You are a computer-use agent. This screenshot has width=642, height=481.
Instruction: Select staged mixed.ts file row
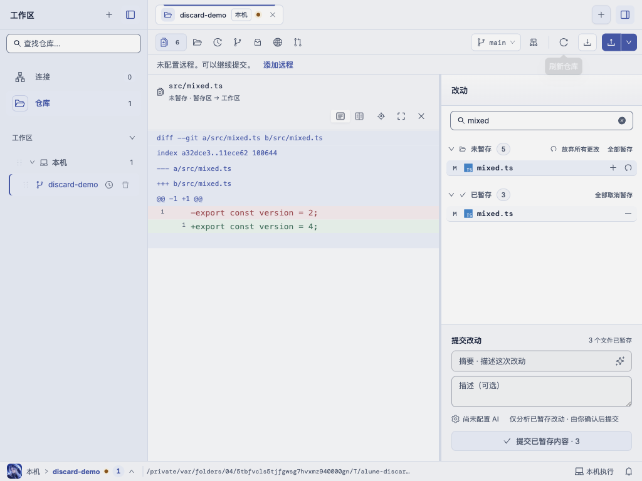pyautogui.click(x=541, y=214)
